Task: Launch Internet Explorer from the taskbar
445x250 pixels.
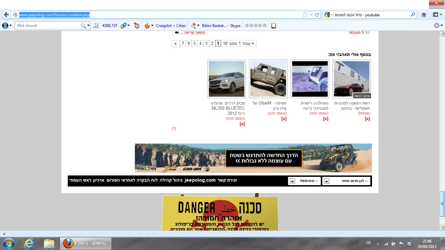Action: tap(29, 243)
